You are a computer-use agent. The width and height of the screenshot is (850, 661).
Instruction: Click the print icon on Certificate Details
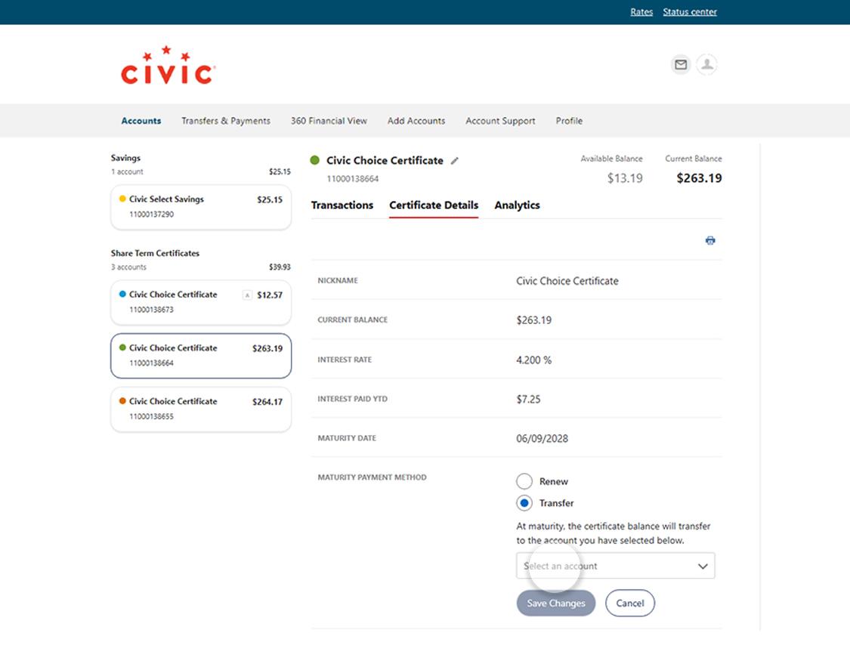pyautogui.click(x=709, y=239)
